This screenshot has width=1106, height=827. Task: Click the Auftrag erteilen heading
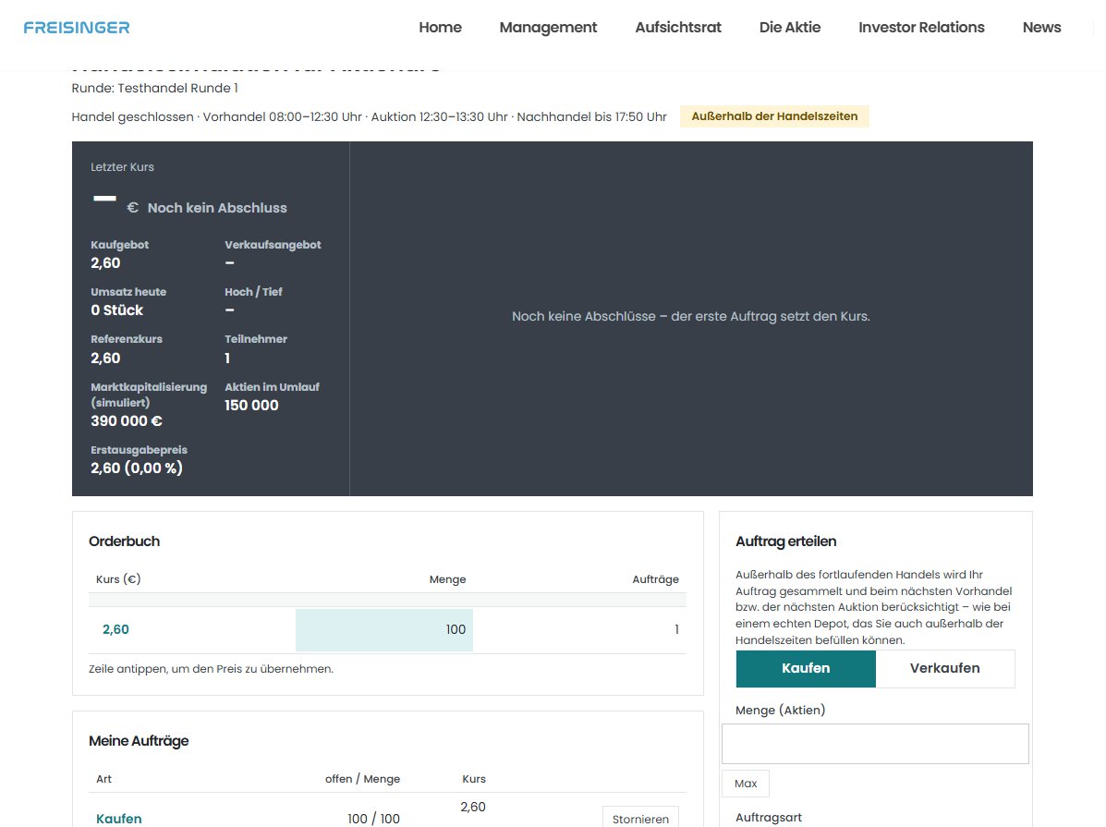(x=785, y=541)
